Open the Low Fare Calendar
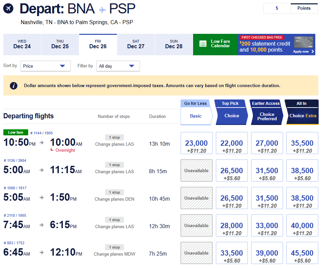Image resolution: width=322 pixels, height=268 pixels. click(x=216, y=45)
